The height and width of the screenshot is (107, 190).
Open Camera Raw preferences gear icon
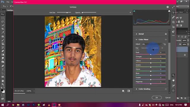click(167, 7)
